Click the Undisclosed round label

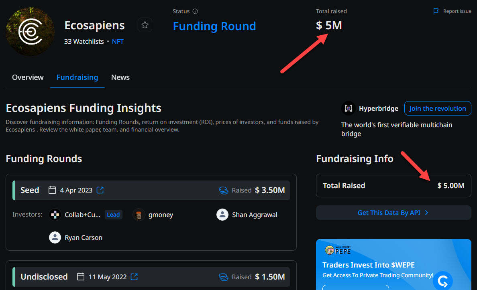[x=44, y=277]
